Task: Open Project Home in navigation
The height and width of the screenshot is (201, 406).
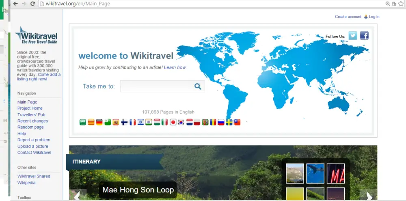Action: point(30,108)
